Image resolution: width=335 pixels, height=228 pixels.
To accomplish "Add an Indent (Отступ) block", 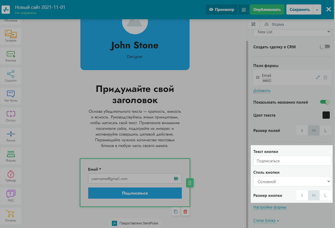I will (11, 116).
